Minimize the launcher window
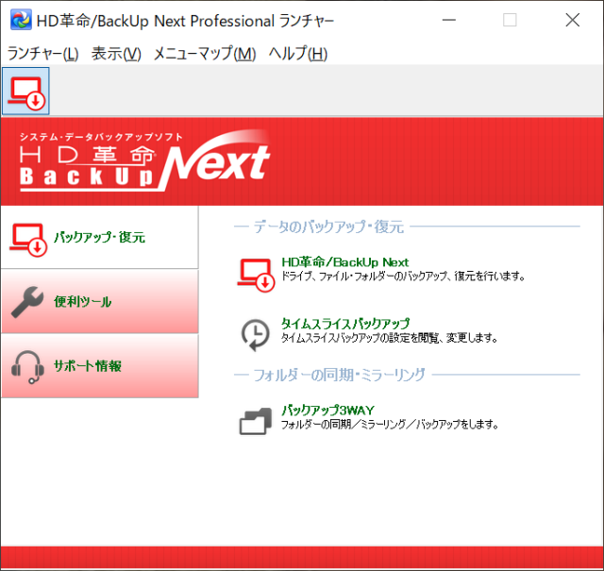604x571 pixels. click(x=449, y=20)
